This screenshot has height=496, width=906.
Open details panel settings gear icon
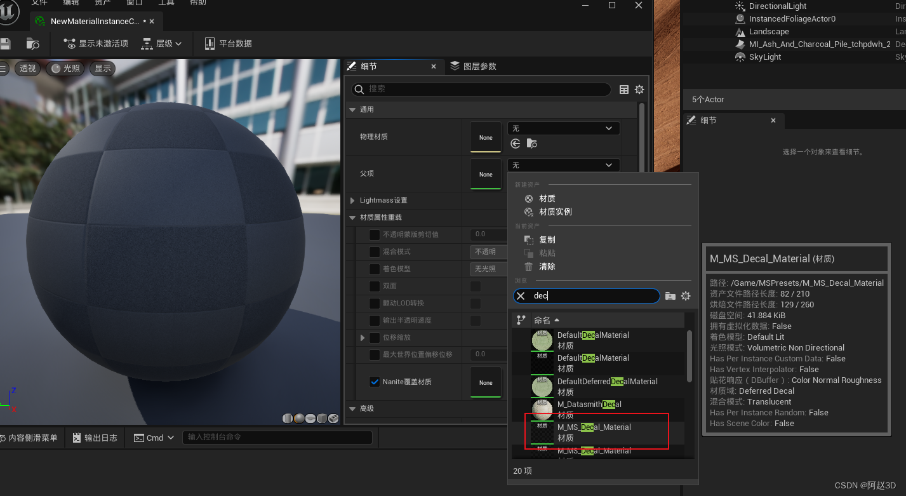click(x=639, y=90)
